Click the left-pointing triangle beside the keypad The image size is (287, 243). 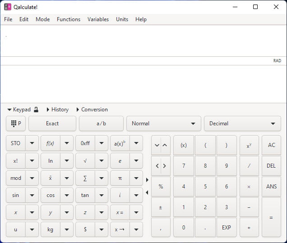[x=147, y=193]
